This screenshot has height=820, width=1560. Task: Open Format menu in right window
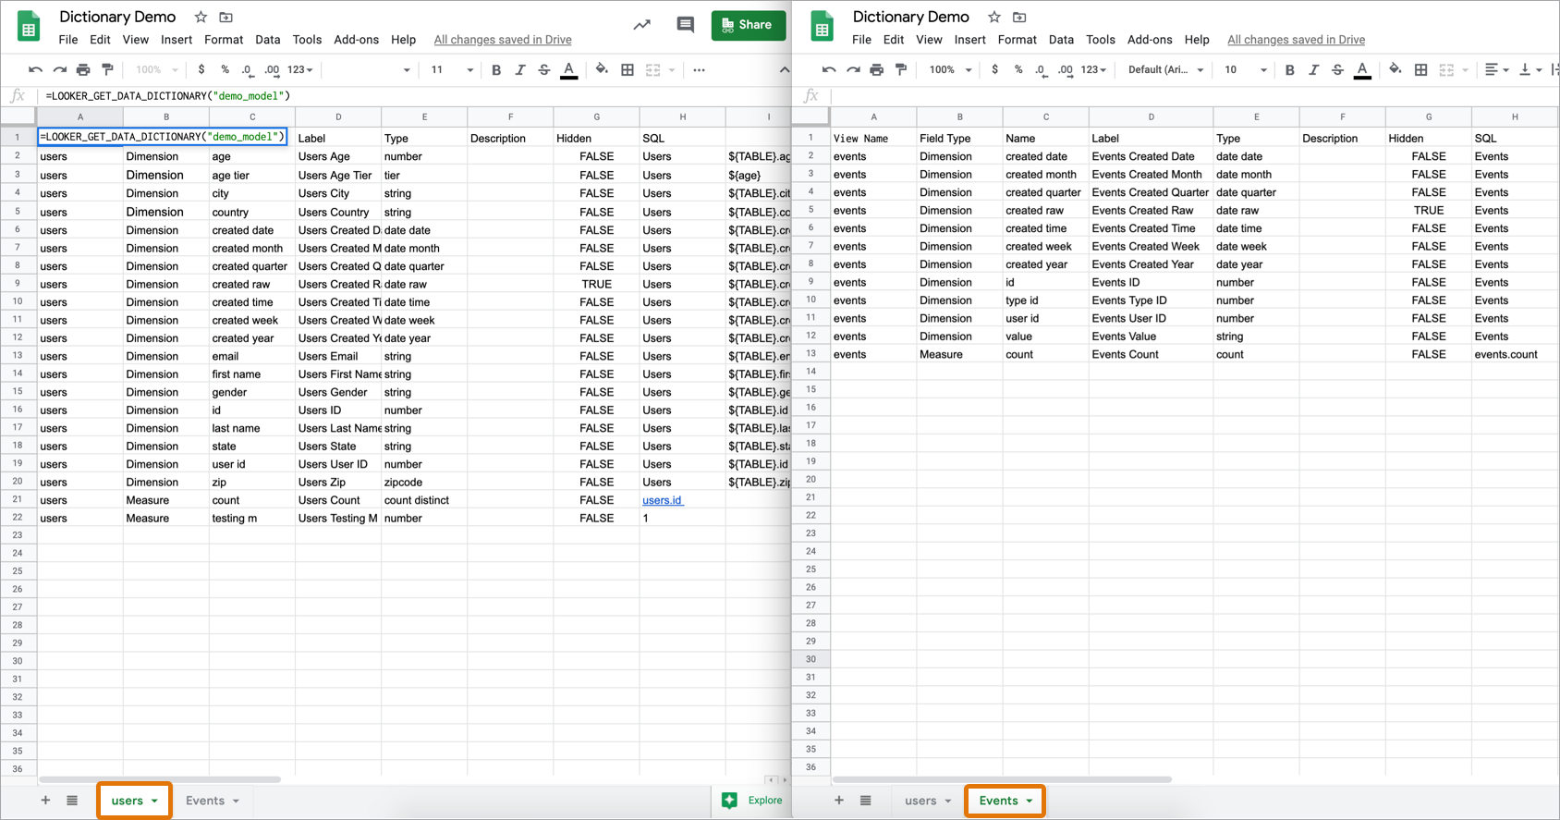1017,40
